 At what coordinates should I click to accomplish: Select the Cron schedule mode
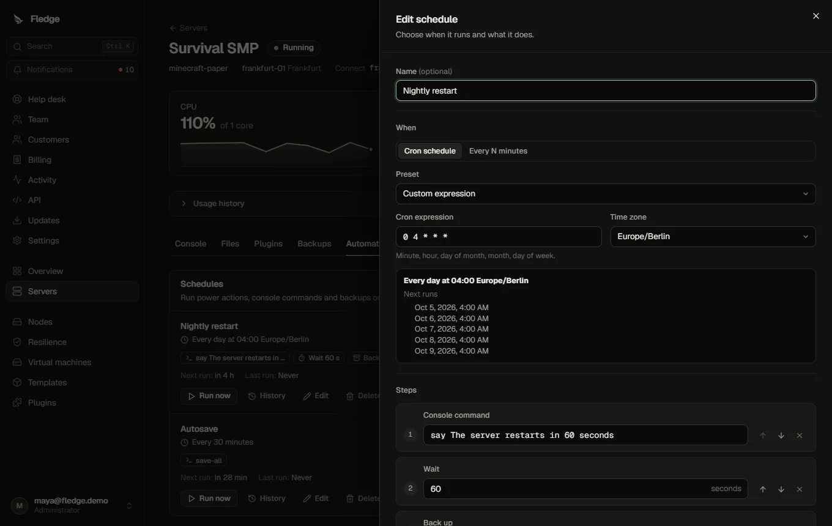click(429, 151)
